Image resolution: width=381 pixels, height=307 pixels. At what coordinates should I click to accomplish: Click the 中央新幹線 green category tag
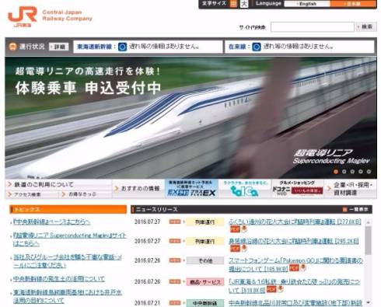[205, 303]
